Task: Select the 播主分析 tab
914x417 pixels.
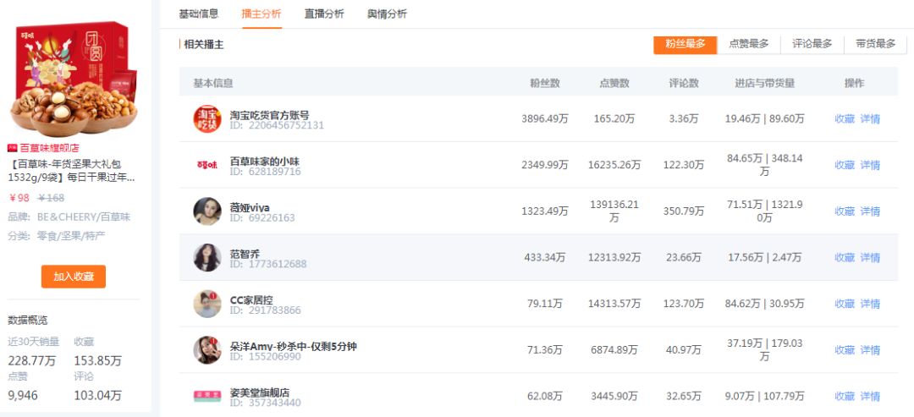Action: pyautogui.click(x=262, y=14)
